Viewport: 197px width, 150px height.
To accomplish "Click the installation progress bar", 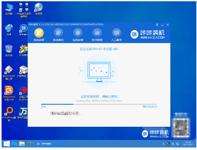I will coord(99,104).
